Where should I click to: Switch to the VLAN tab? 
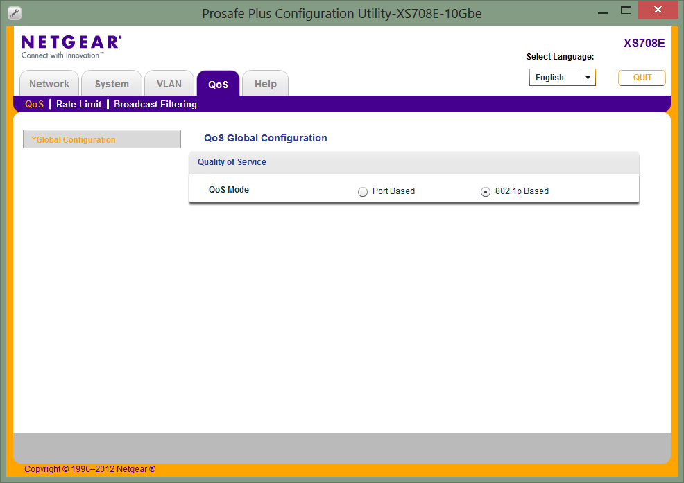tap(169, 84)
